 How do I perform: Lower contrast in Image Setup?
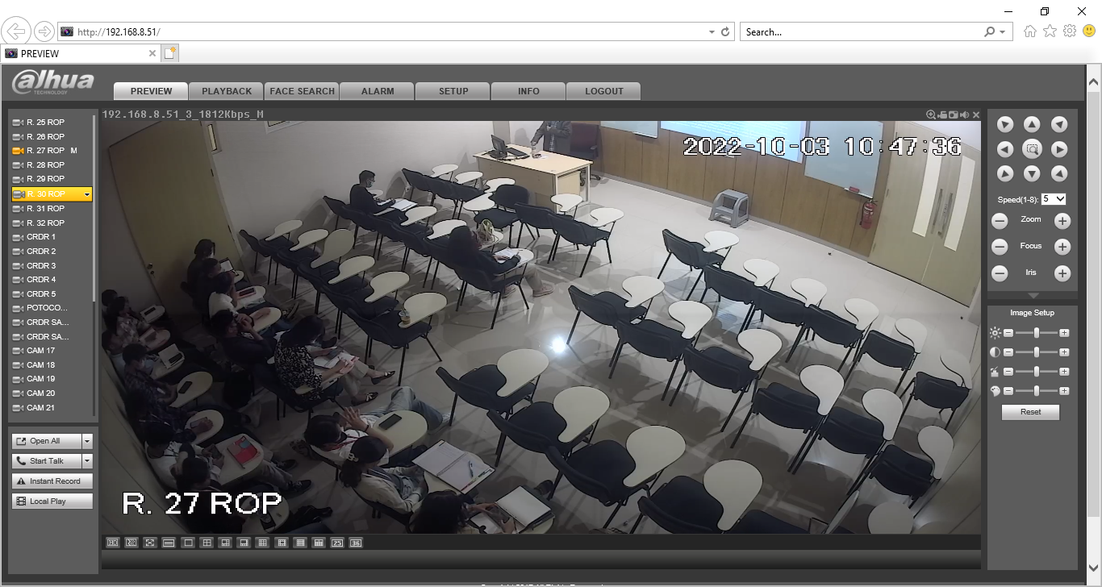click(1008, 352)
